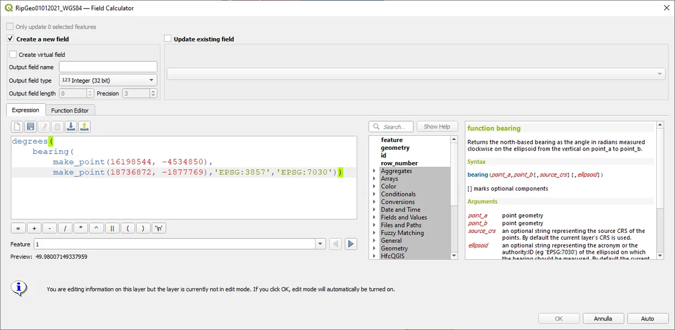This screenshot has width=675, height=330.
Task: Clear the expression editor with the new-file icon
Action: (x=17, y=127)
